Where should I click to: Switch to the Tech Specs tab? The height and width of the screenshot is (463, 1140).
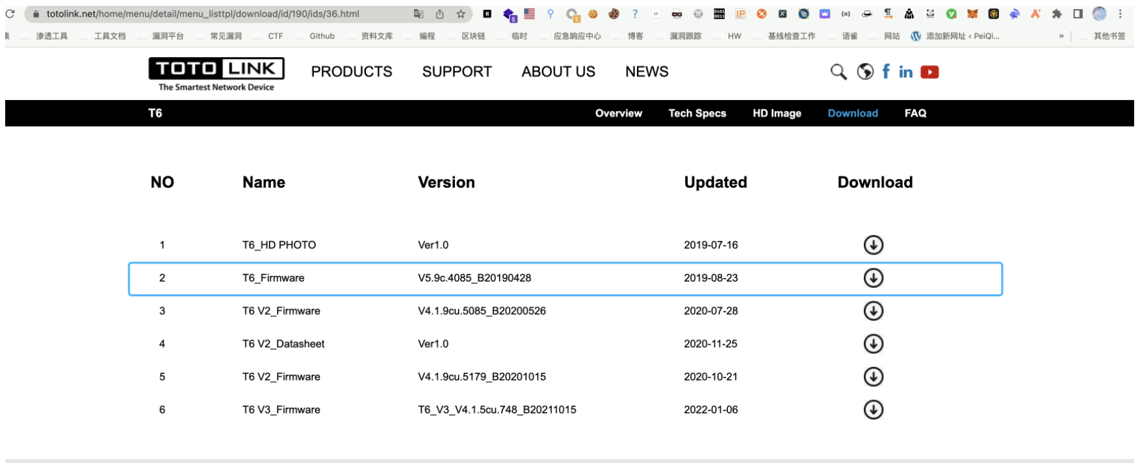pyautogui.click(x=697, y=113)
